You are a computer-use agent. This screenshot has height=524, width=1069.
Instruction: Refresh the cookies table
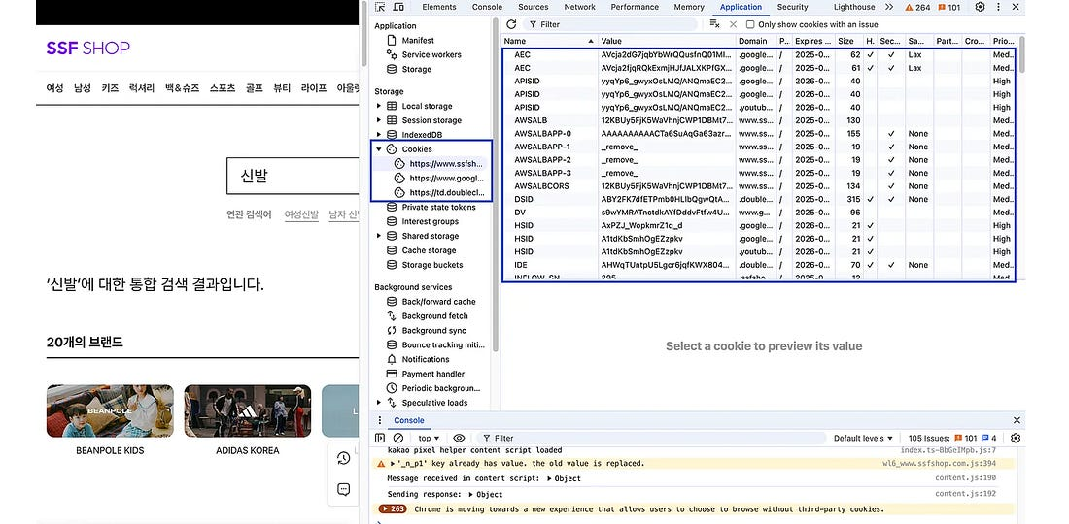pyautogui.click(x=511, y=24)
